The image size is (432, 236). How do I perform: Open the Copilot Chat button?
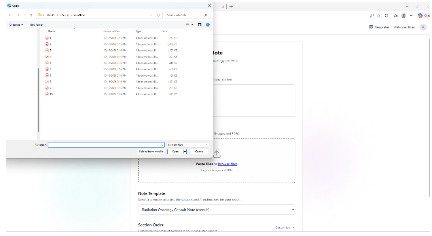point(423,16)
